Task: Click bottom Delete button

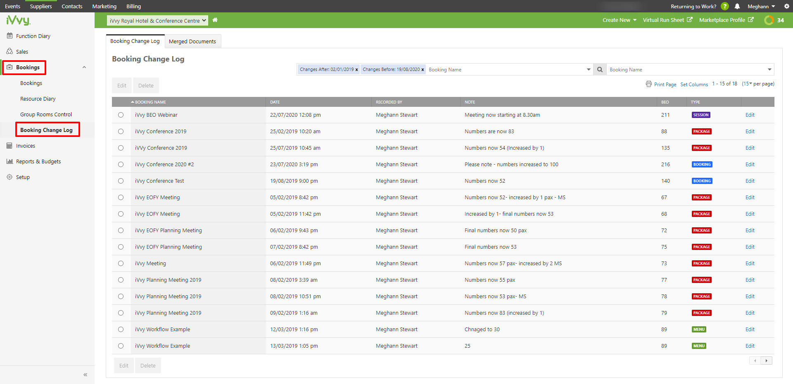Action: point(148,365)
